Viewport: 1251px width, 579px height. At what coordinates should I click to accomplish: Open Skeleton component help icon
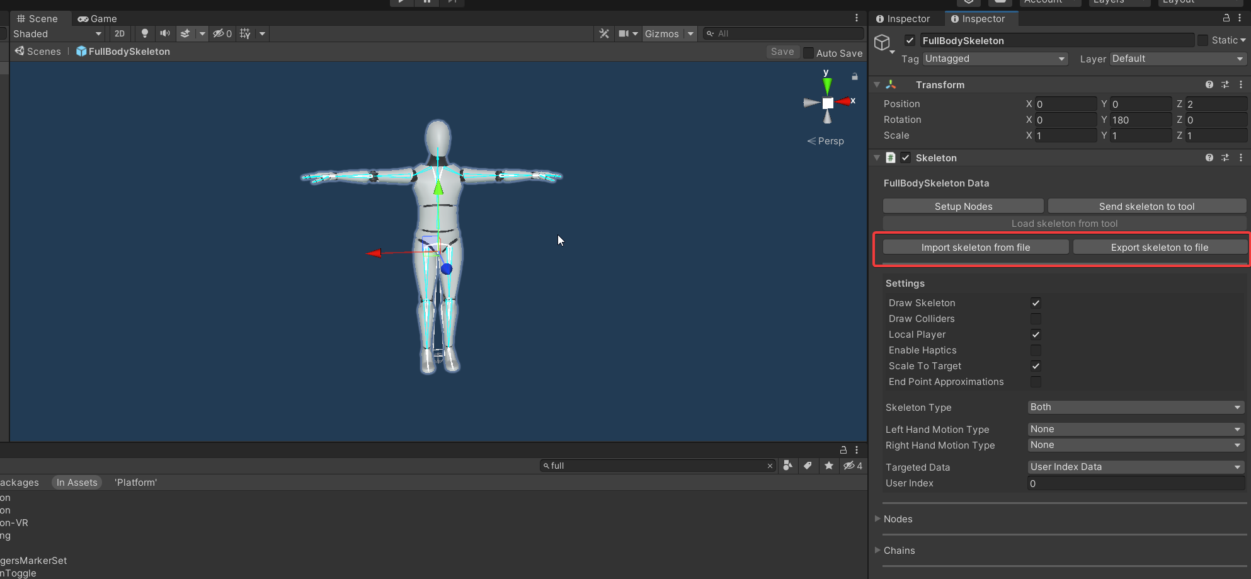tap(1209, 158)
